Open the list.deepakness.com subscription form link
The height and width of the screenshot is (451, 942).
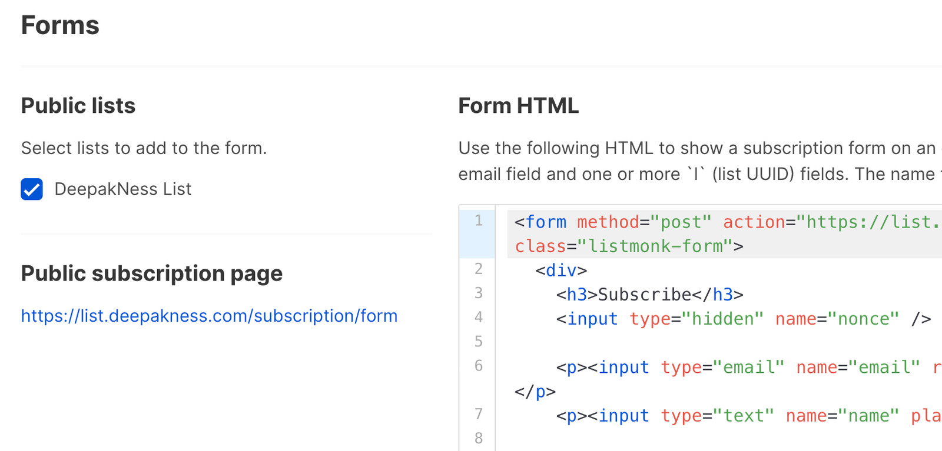click(x=209, y=316)
